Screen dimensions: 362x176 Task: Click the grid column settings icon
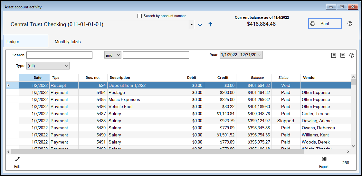(x=343, y=55)
